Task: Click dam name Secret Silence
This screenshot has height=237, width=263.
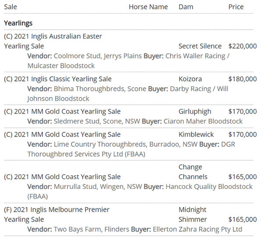Action: click(x=201, y=46)
